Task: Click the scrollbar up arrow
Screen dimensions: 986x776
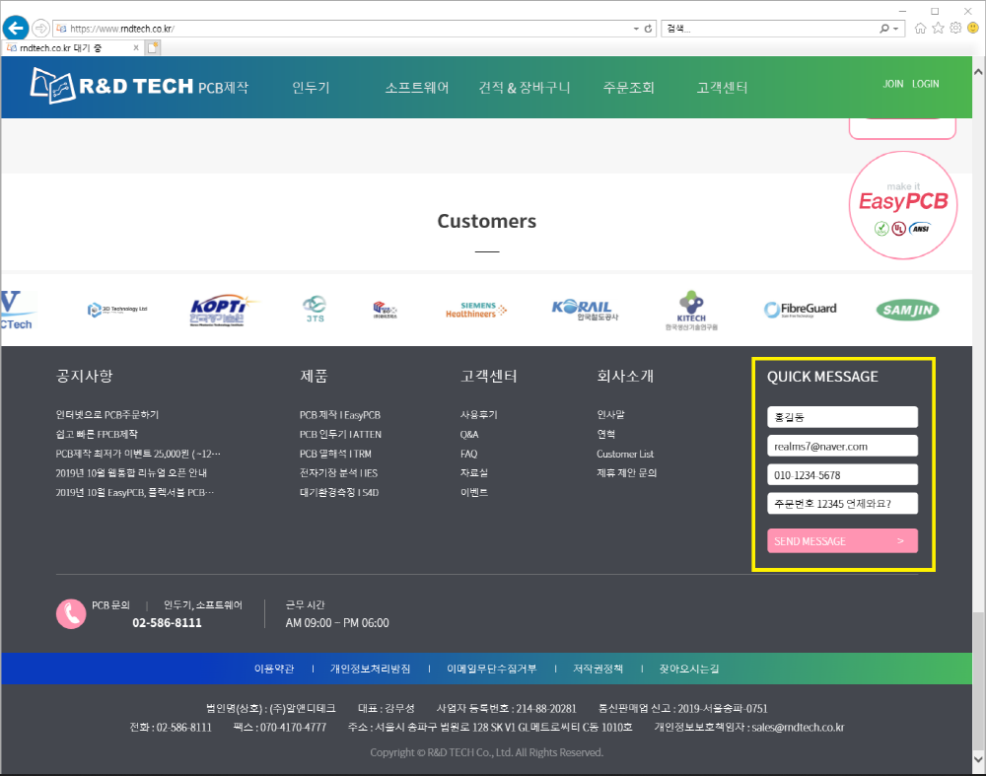Action: click(978, 72)
